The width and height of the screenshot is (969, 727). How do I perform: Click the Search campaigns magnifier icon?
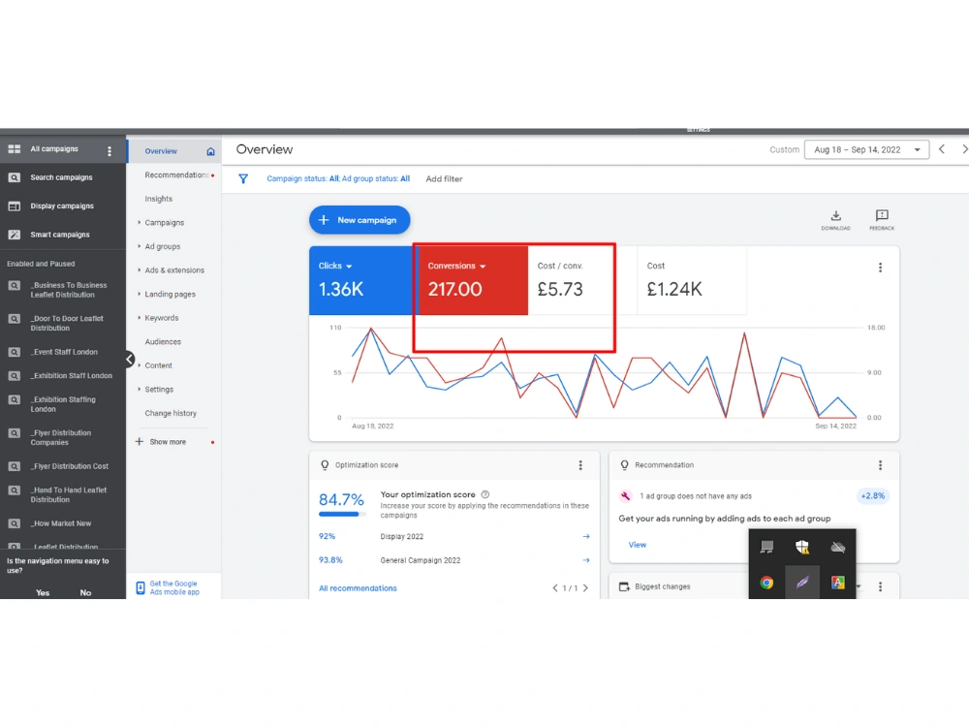tap(15, 177)
